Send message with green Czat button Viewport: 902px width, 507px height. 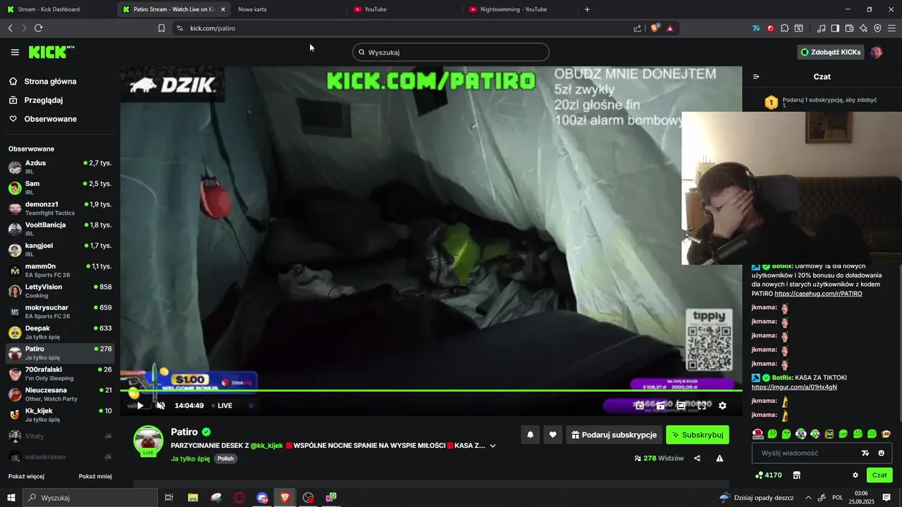coord(879,475)
